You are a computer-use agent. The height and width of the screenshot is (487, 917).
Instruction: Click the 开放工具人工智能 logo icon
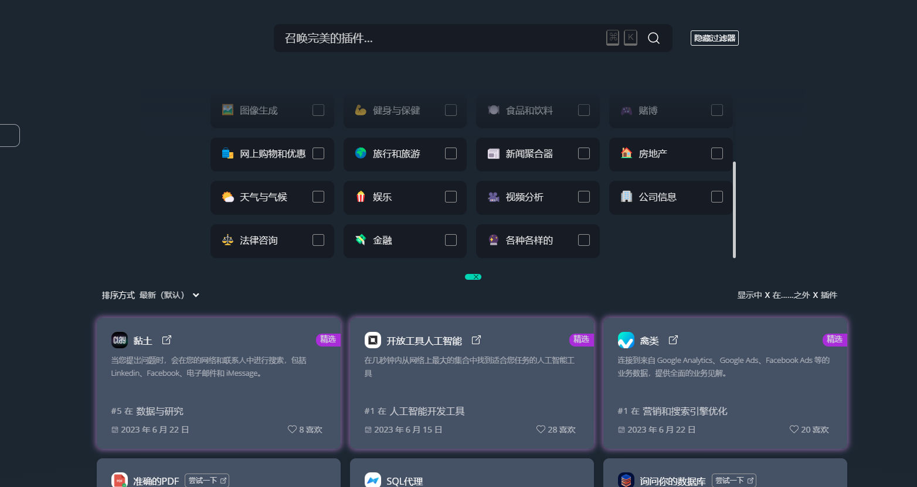coord(373,340)
